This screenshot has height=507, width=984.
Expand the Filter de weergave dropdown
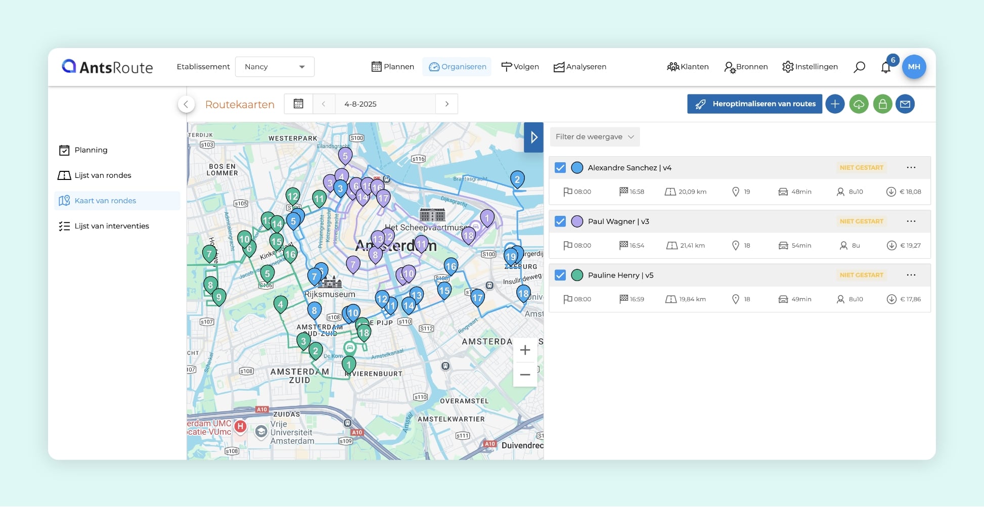[594, 137]
